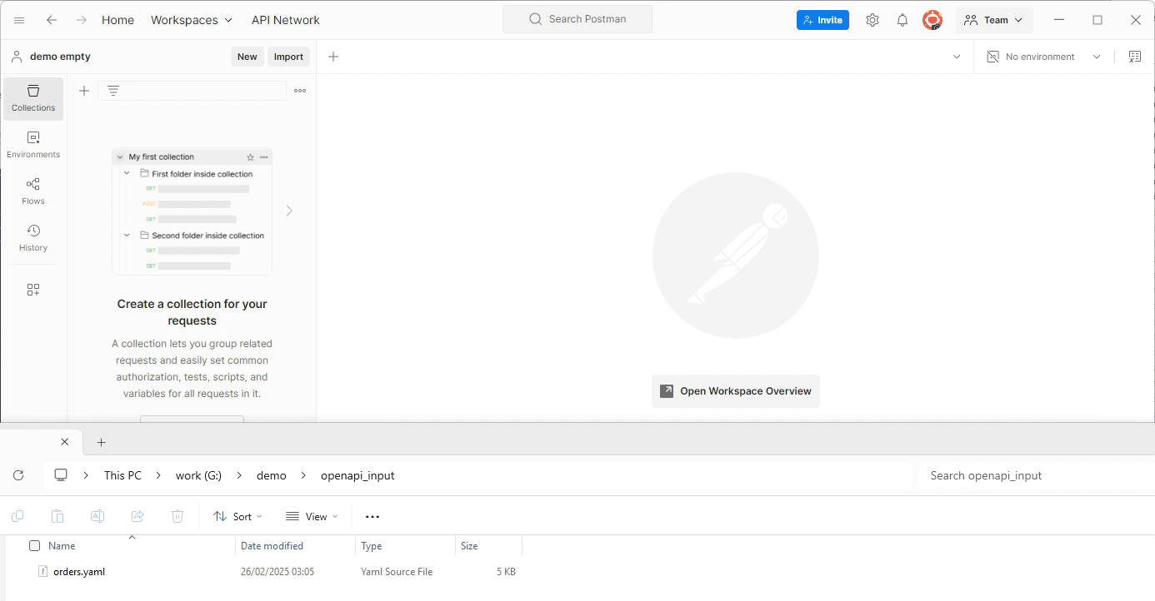The image size is (1155, 601).
Task: Expand chevron after demo breadcrumb
Action: point(304,475)
